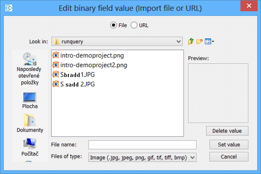Select the URL radio button
The width and height of the screenshot is (261, 174).
(x=134, y=25)
